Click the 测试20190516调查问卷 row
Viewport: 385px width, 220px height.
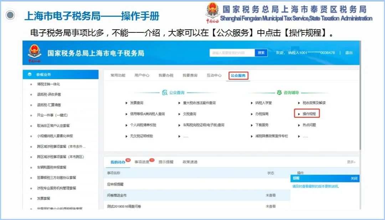click(x=197, y=206)
